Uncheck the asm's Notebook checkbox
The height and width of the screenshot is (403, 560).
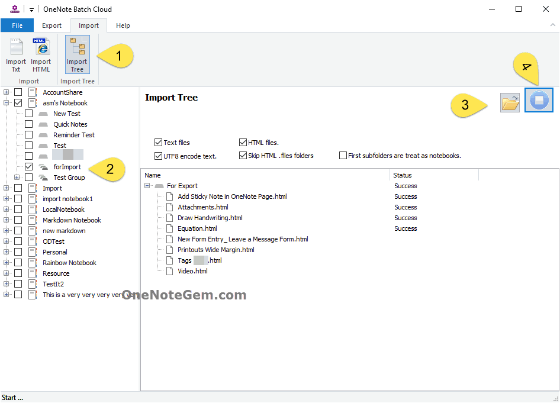click(18, 103)
